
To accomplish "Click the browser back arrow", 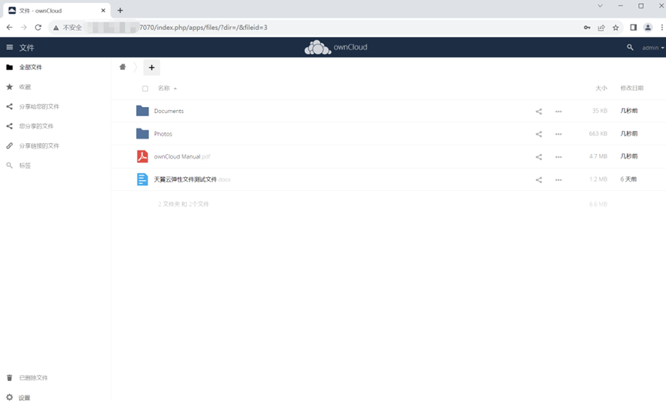I will coord(9,27).
